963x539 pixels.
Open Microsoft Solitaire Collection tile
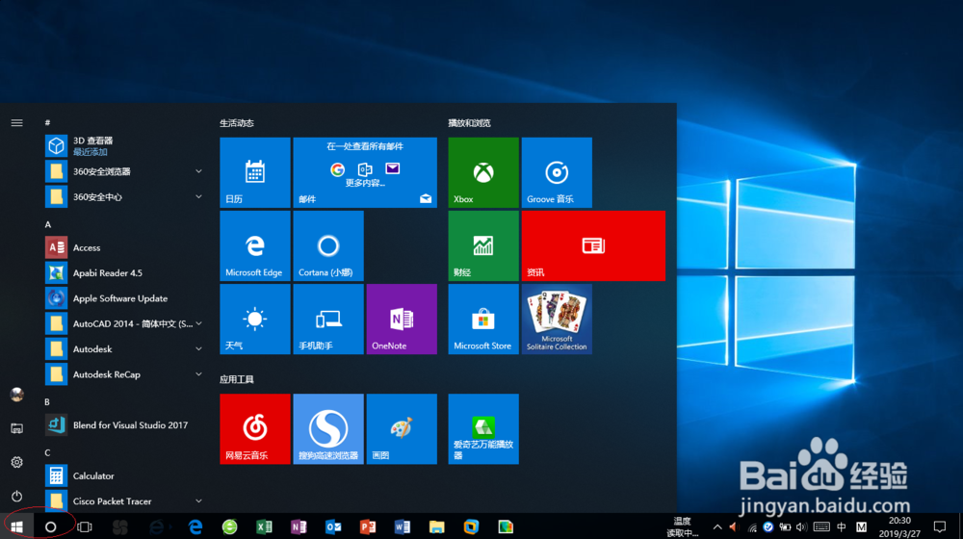point(557,319)
